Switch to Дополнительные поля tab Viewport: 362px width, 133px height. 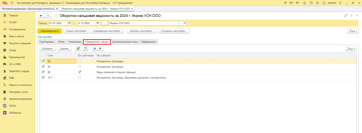(x=125, y=42)
